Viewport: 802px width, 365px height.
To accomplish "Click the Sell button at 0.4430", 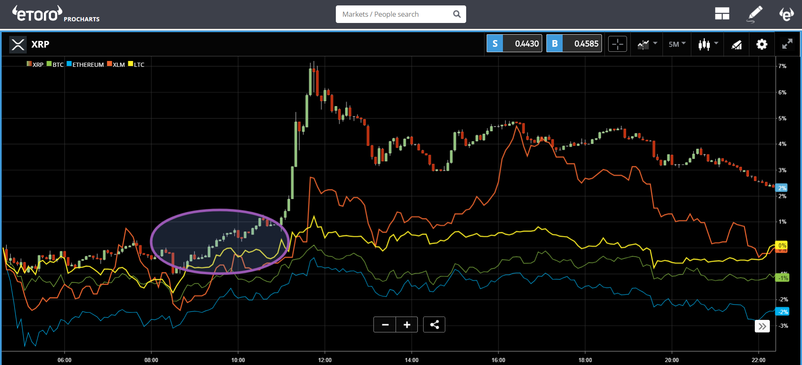I will 514,43.
